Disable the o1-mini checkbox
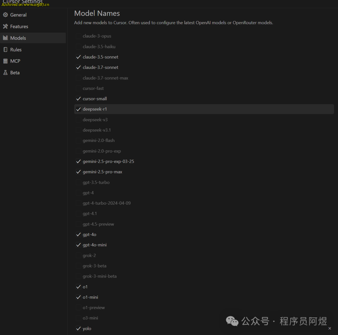338x335 pixels. [x=79, y=297]
